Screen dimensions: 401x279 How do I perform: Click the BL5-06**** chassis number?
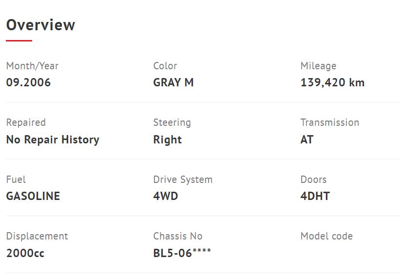point(182,253)
